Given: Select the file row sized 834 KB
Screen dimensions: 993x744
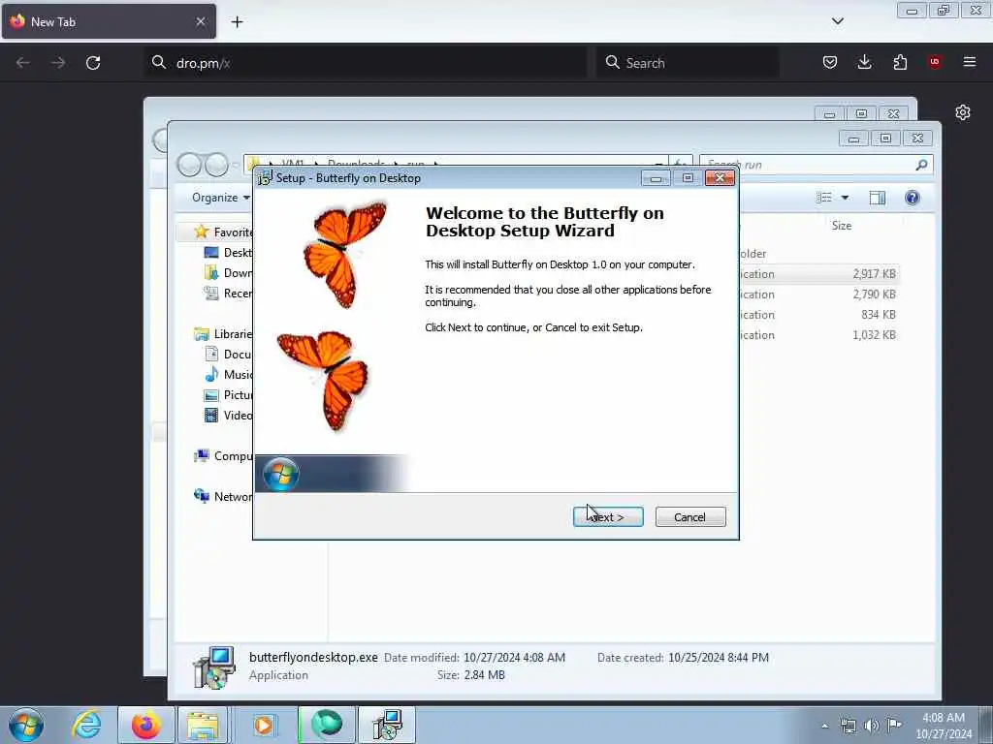Looking at the screenshot, I should 818,315.
